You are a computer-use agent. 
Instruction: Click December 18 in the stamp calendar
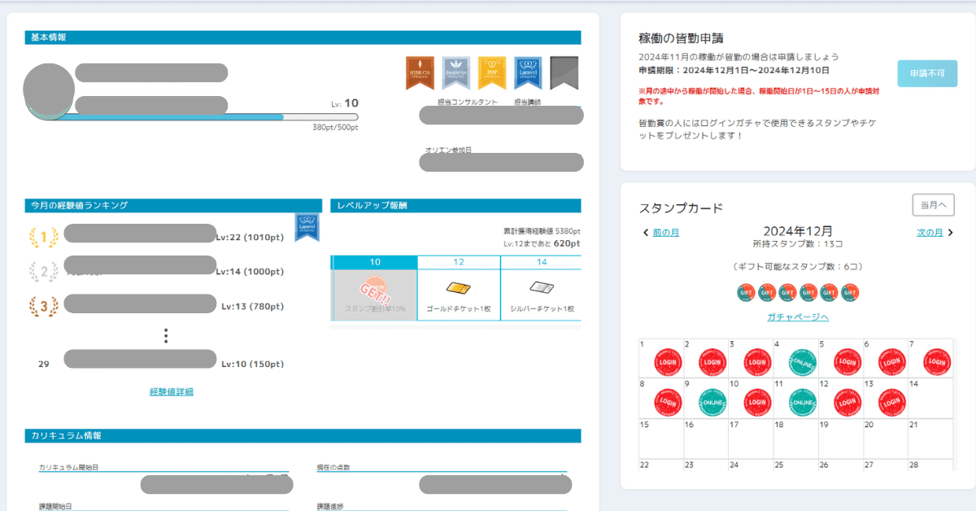click(x=795, y=440)
